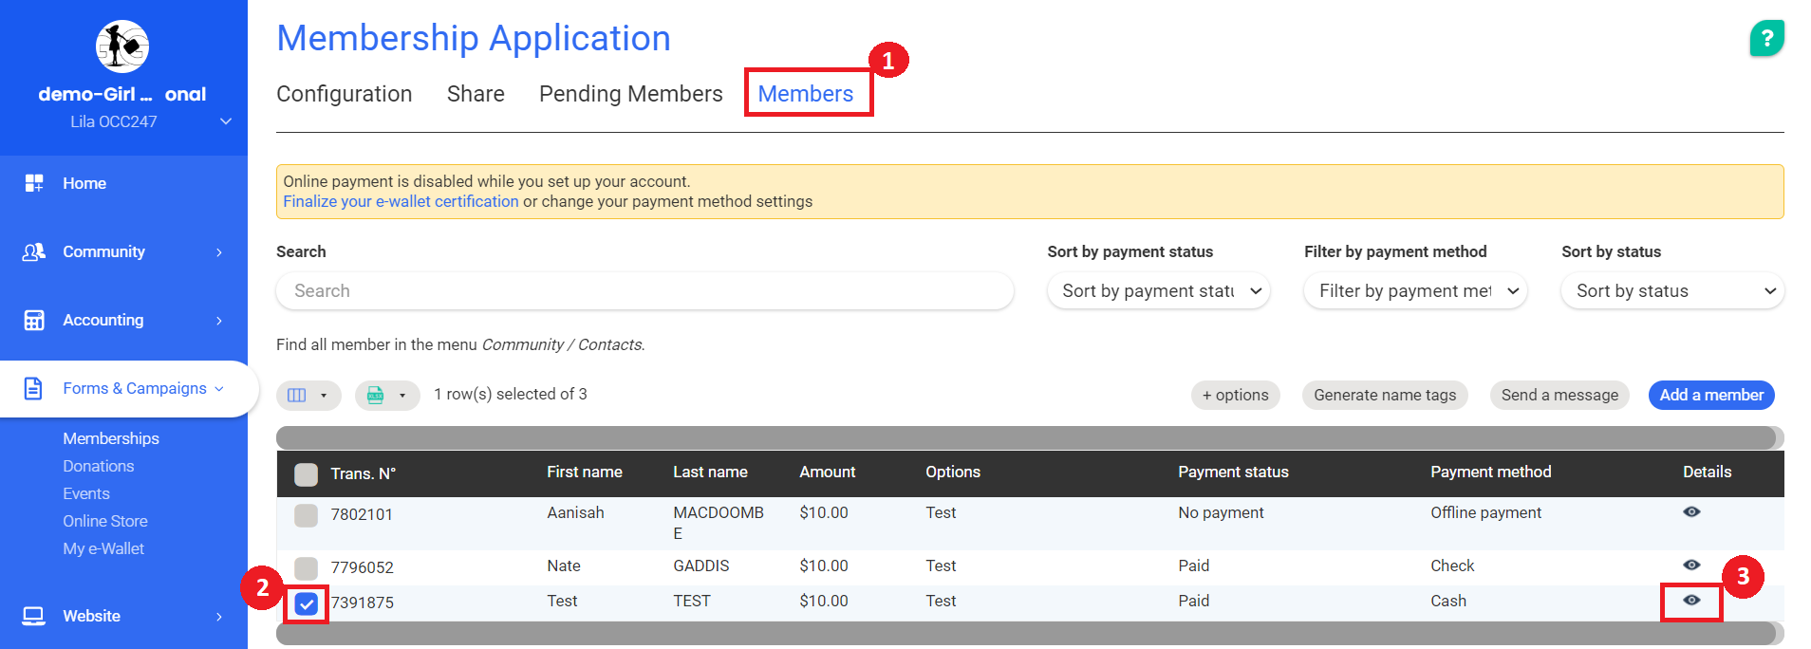Switch to the Pending Members tab

(x=631, y=94)
